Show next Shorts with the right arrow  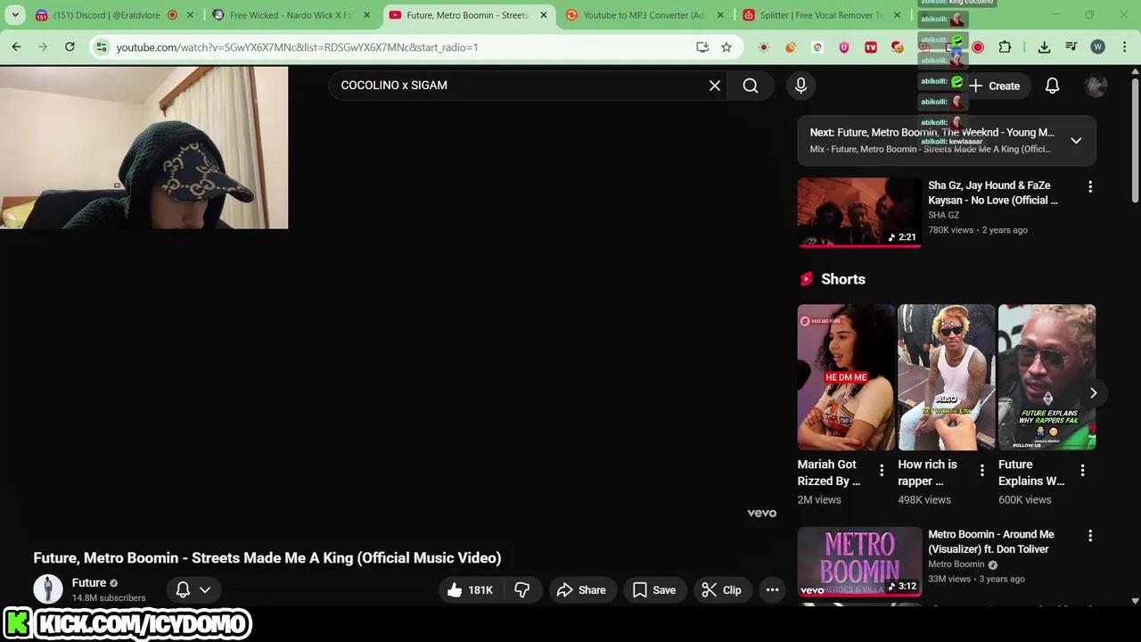click(1093, 393)
